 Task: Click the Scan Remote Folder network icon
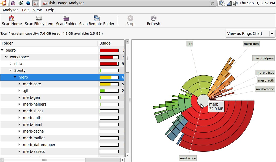tap(97, 18)
